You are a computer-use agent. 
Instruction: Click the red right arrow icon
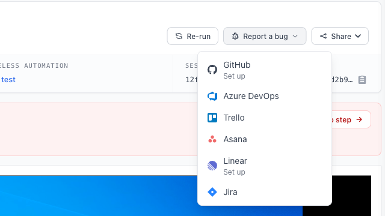pyautogui.click(x=359, y=119)
